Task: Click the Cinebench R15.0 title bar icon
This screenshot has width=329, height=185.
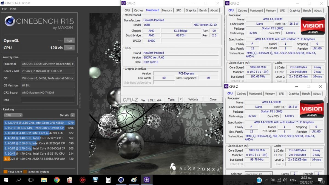Action: click(x=3, y=3)
